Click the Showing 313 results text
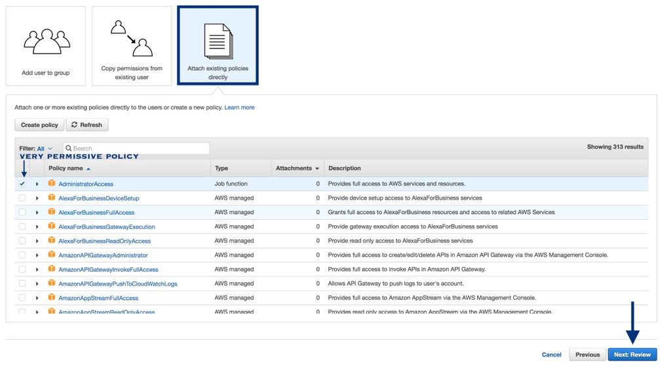 (615, 147)
